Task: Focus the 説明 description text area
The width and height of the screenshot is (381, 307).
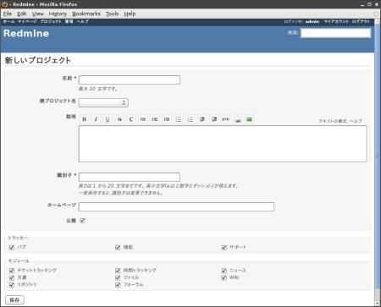Action: point(223,144)
